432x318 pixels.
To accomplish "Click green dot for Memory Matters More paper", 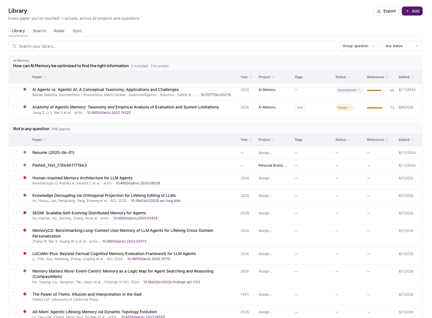I will coord(25,271).
